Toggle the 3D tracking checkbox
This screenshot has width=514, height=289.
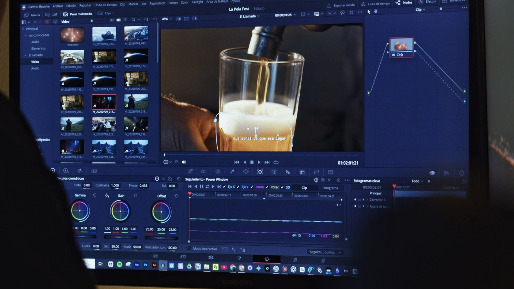282,187
